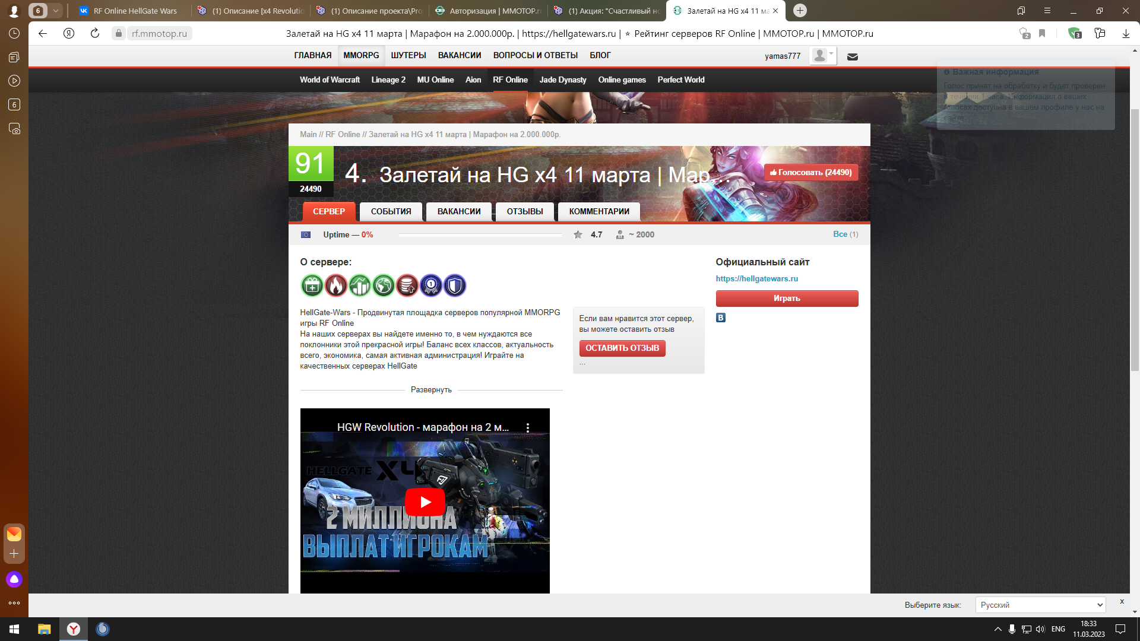Image resolution: width=1140 pixels, height=641 pixels.
Task: Click the red Играть button
Action: coord(787,298)
